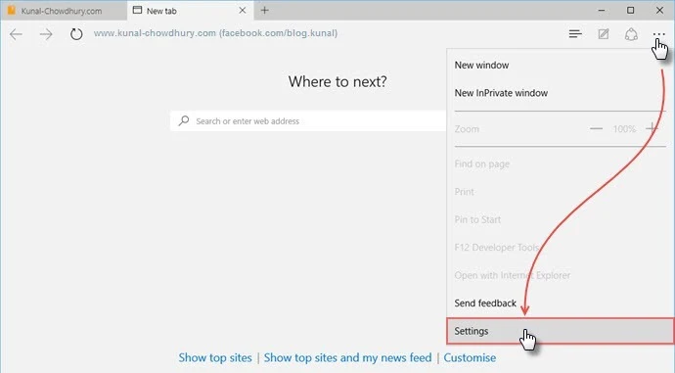Open the More actions (...) menu

tap(658, 33)
